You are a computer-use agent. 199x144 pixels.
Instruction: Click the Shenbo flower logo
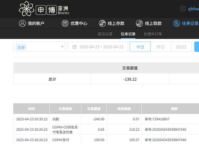[x=27, y=9]
